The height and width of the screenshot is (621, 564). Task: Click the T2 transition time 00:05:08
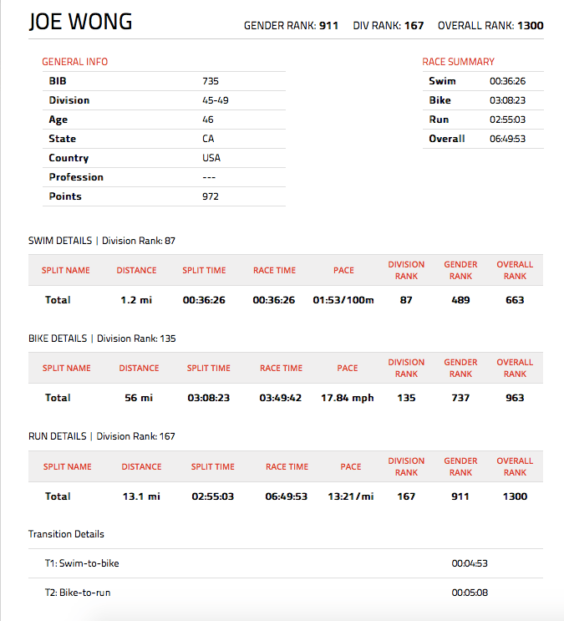470,593
